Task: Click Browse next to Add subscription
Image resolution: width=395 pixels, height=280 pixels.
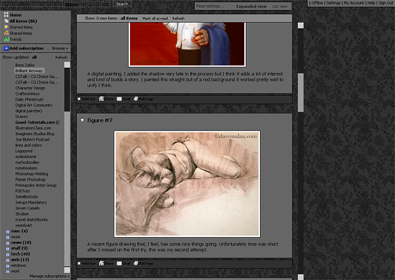Action: tap(60, 48)
